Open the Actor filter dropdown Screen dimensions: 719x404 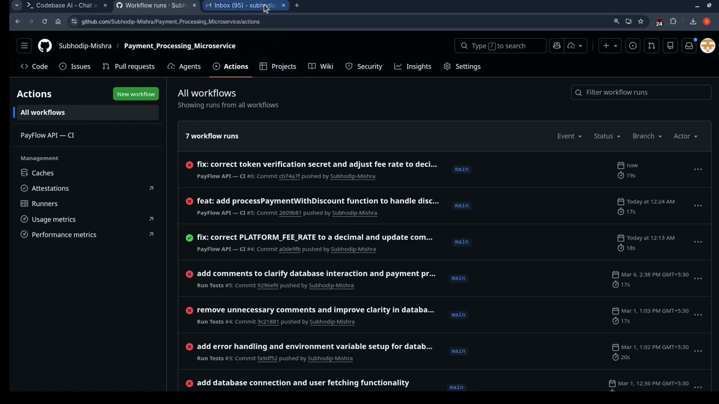pyautogui.click(x=685, y=136)
